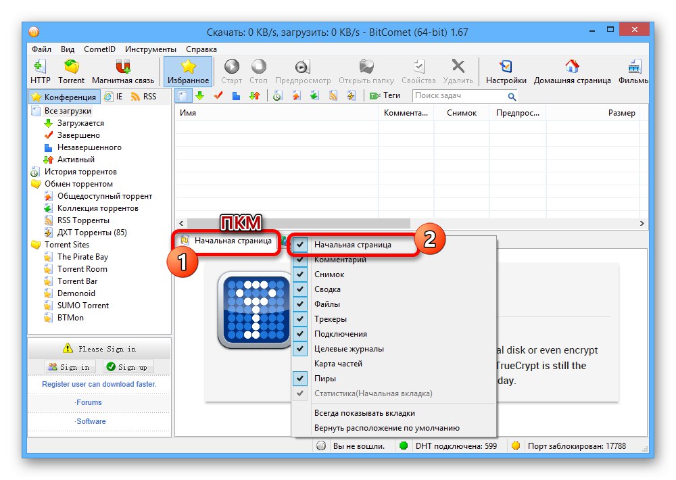Viewport: 676px width, 480px height.
Task: Click Register user can download faster link
Action: pyautogui.click(x=99, y=384)
